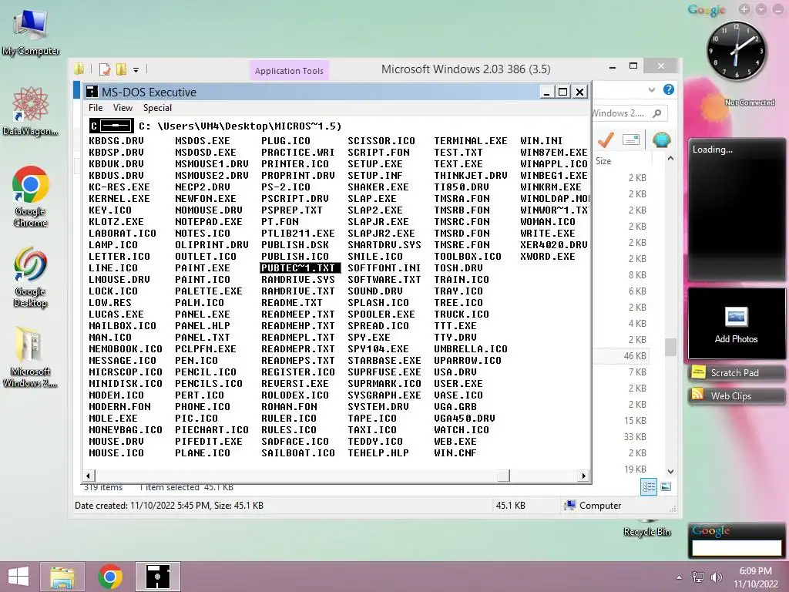Click the new folder icon in quick access toolbar

click(x=121, y=69)
